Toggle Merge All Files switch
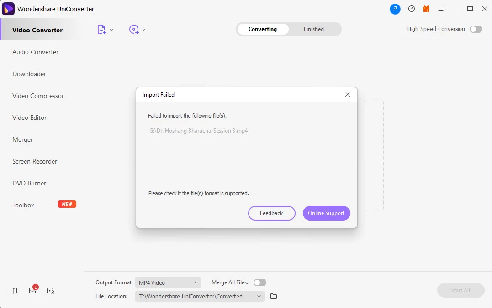This screenshot has height=308, width=492. [260, 282]
